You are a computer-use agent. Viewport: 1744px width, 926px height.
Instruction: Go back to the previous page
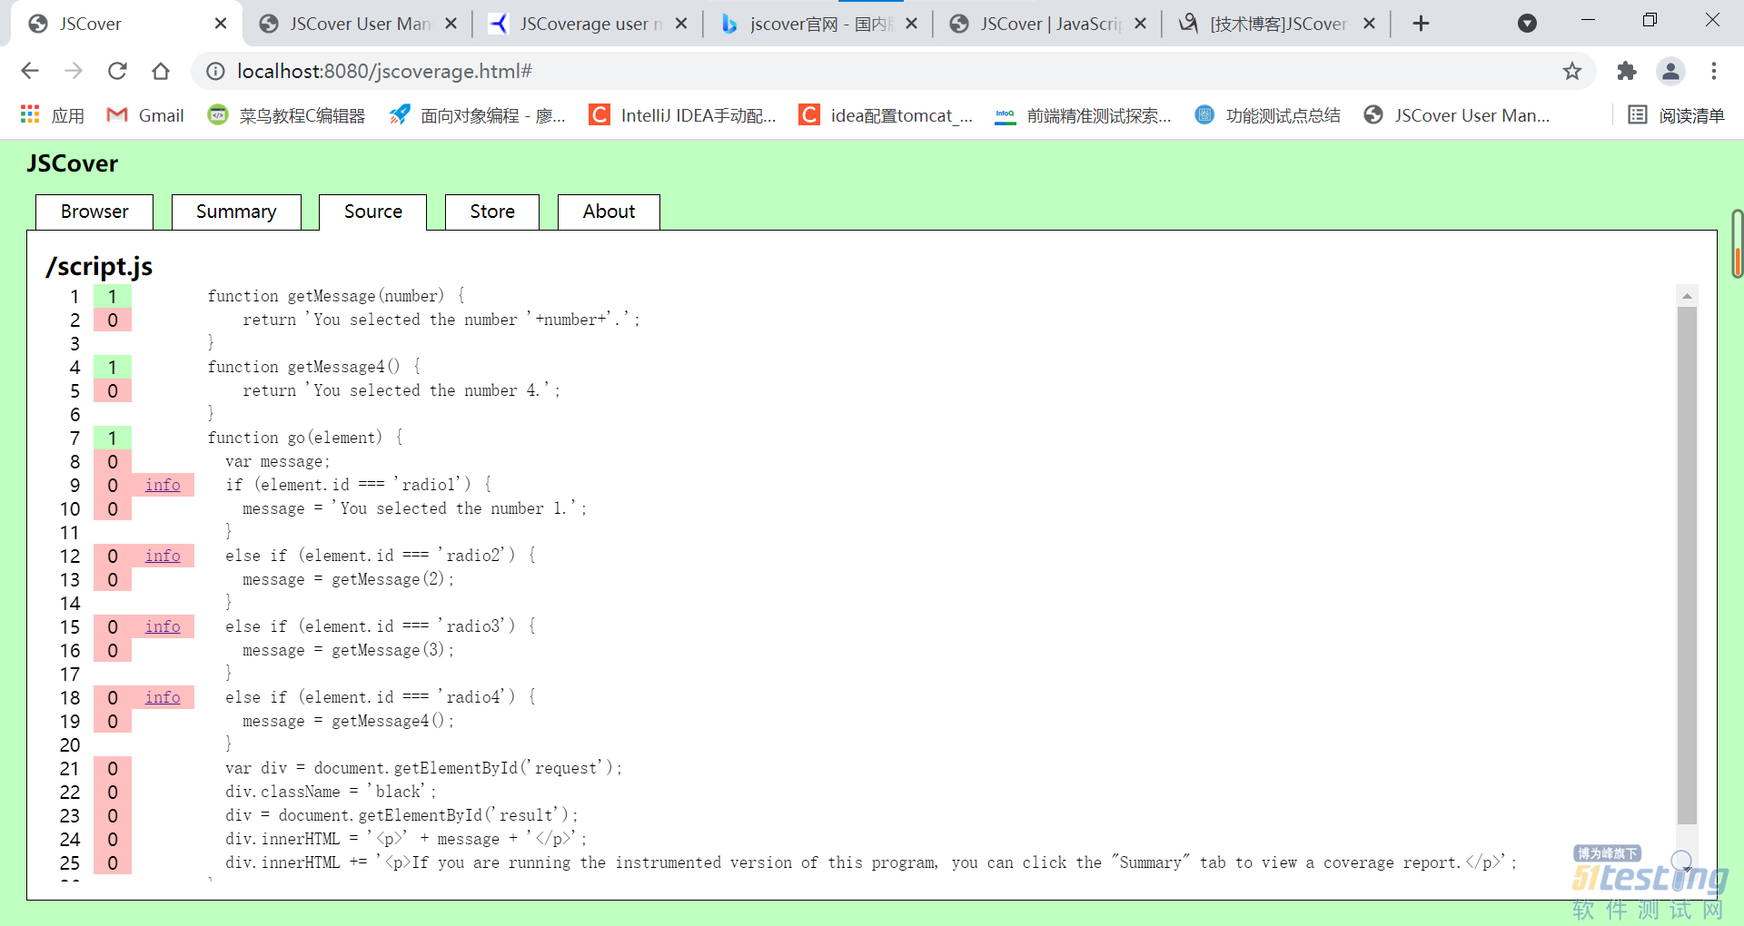point(30,71)
